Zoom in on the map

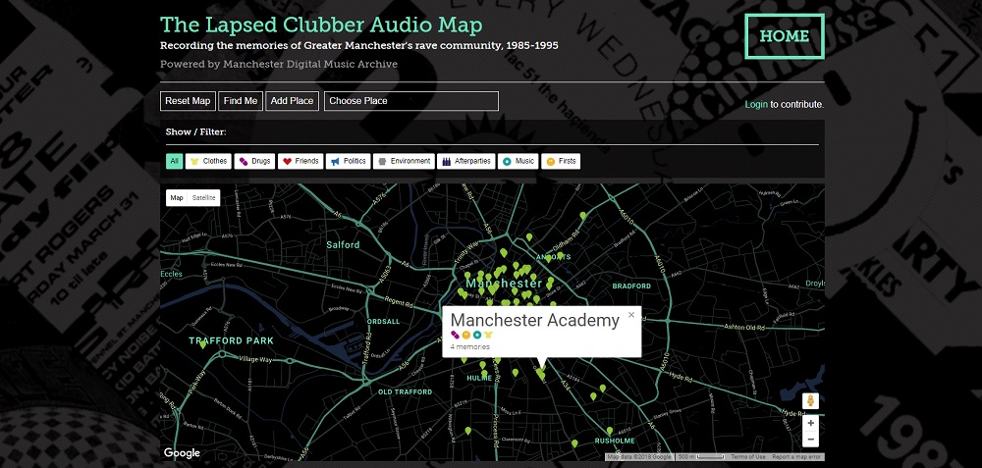[x=810, y=424]
